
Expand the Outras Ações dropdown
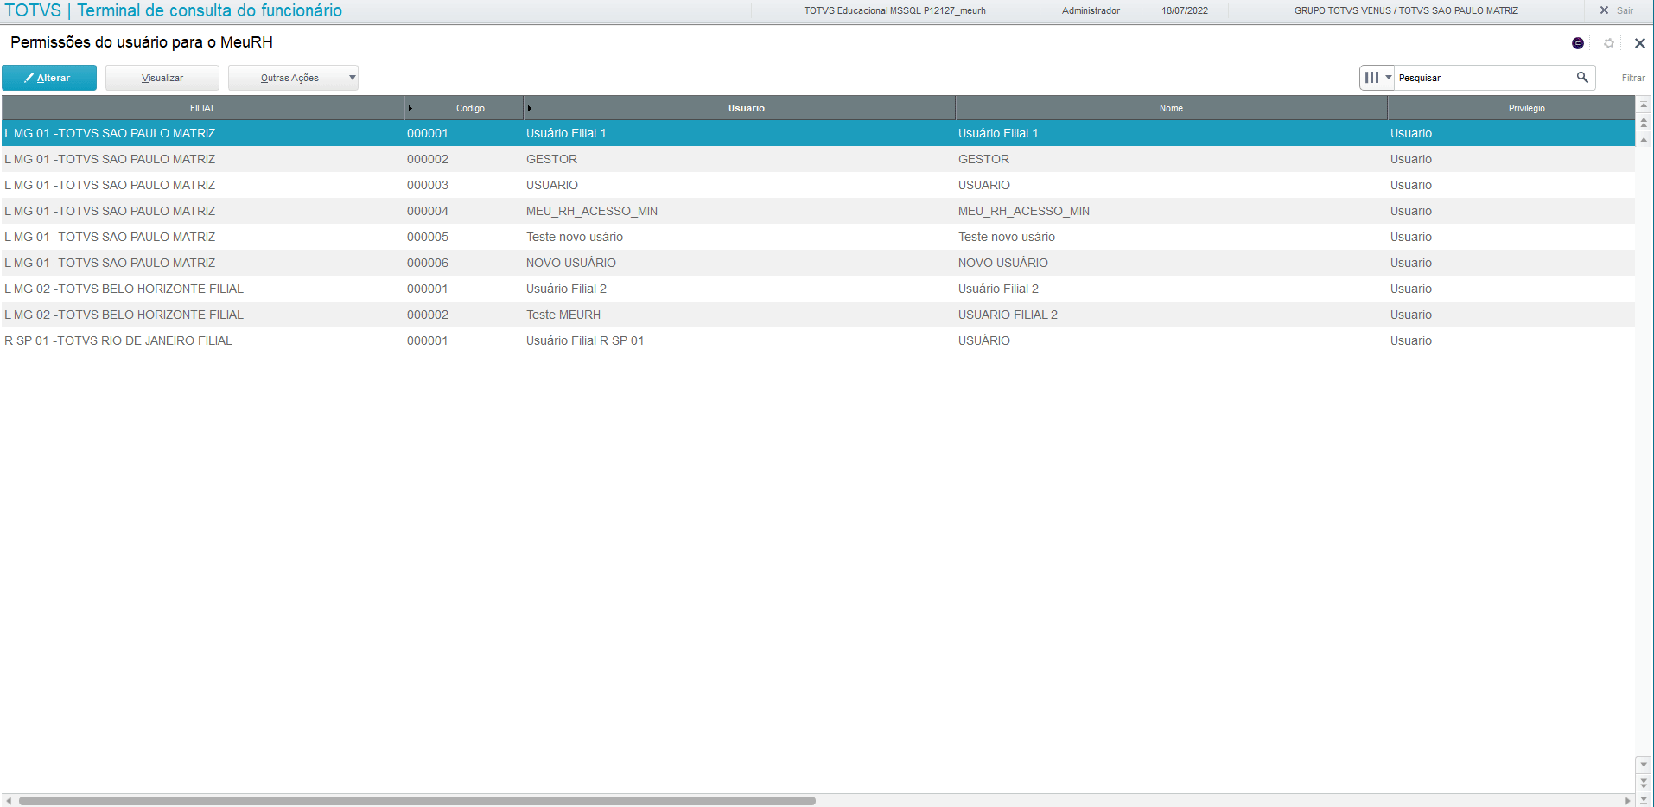pyautogui.click(x=293, y=78)
